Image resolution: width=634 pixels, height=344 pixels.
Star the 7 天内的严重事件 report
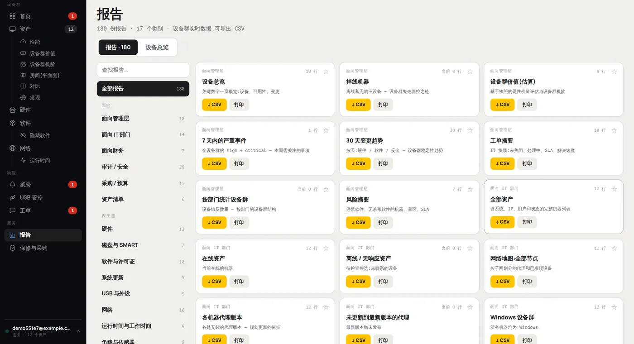[x=326, y=130]
